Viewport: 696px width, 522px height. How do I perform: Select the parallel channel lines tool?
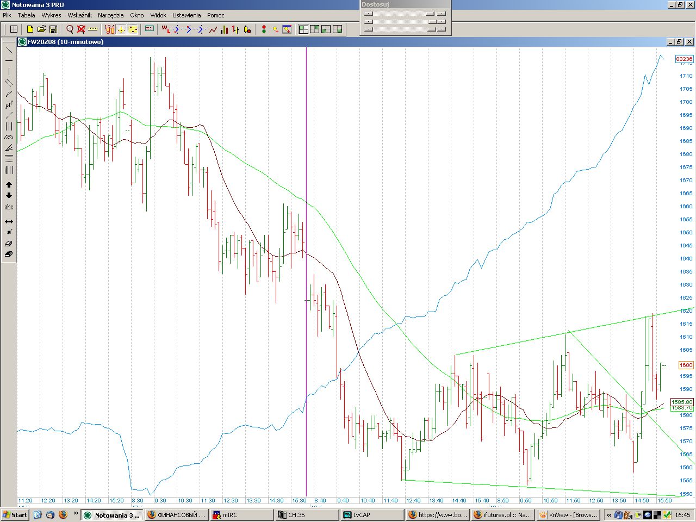tap(9, 83)
